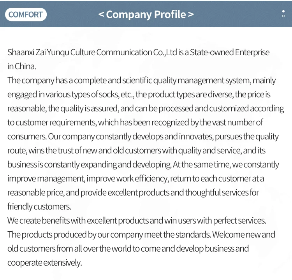Click the line starting "business is constantly expanding"
The width and height of the screenshot is (292, 280).
(x=143, y=164)
